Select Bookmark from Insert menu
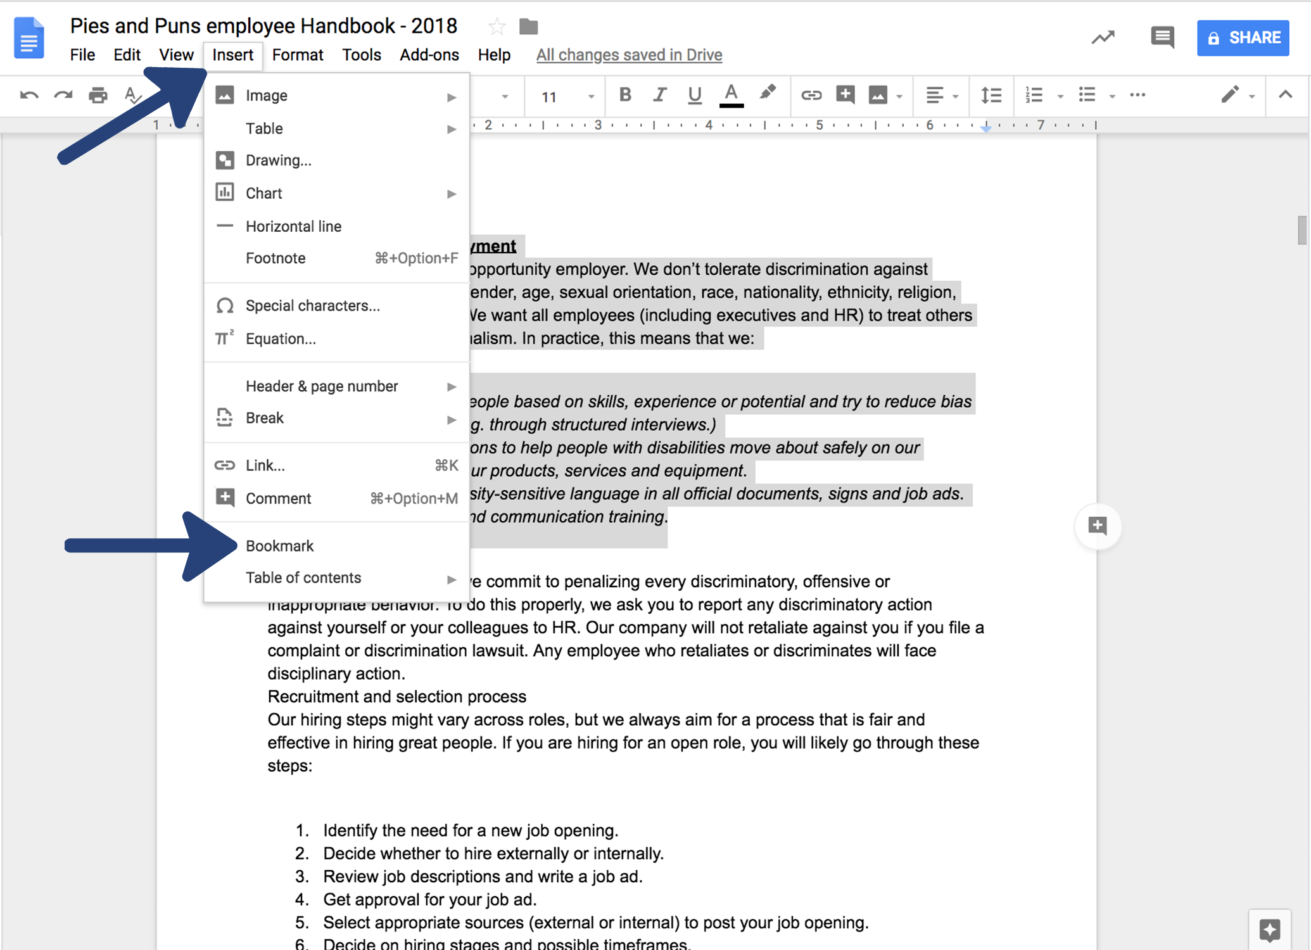The height and width of the screenshot is (950, 1311). [280, 544]
